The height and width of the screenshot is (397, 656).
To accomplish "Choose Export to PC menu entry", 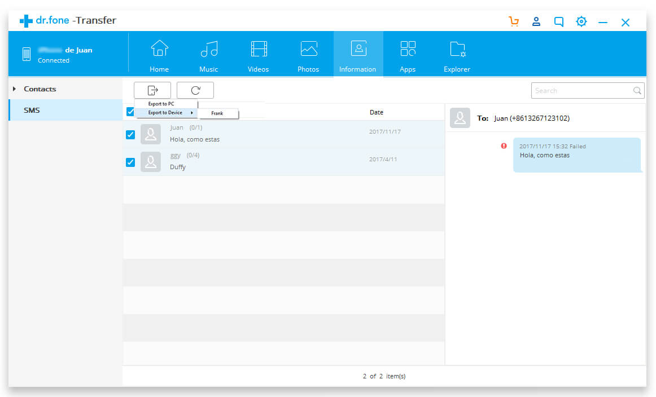I will click(165, 104).
